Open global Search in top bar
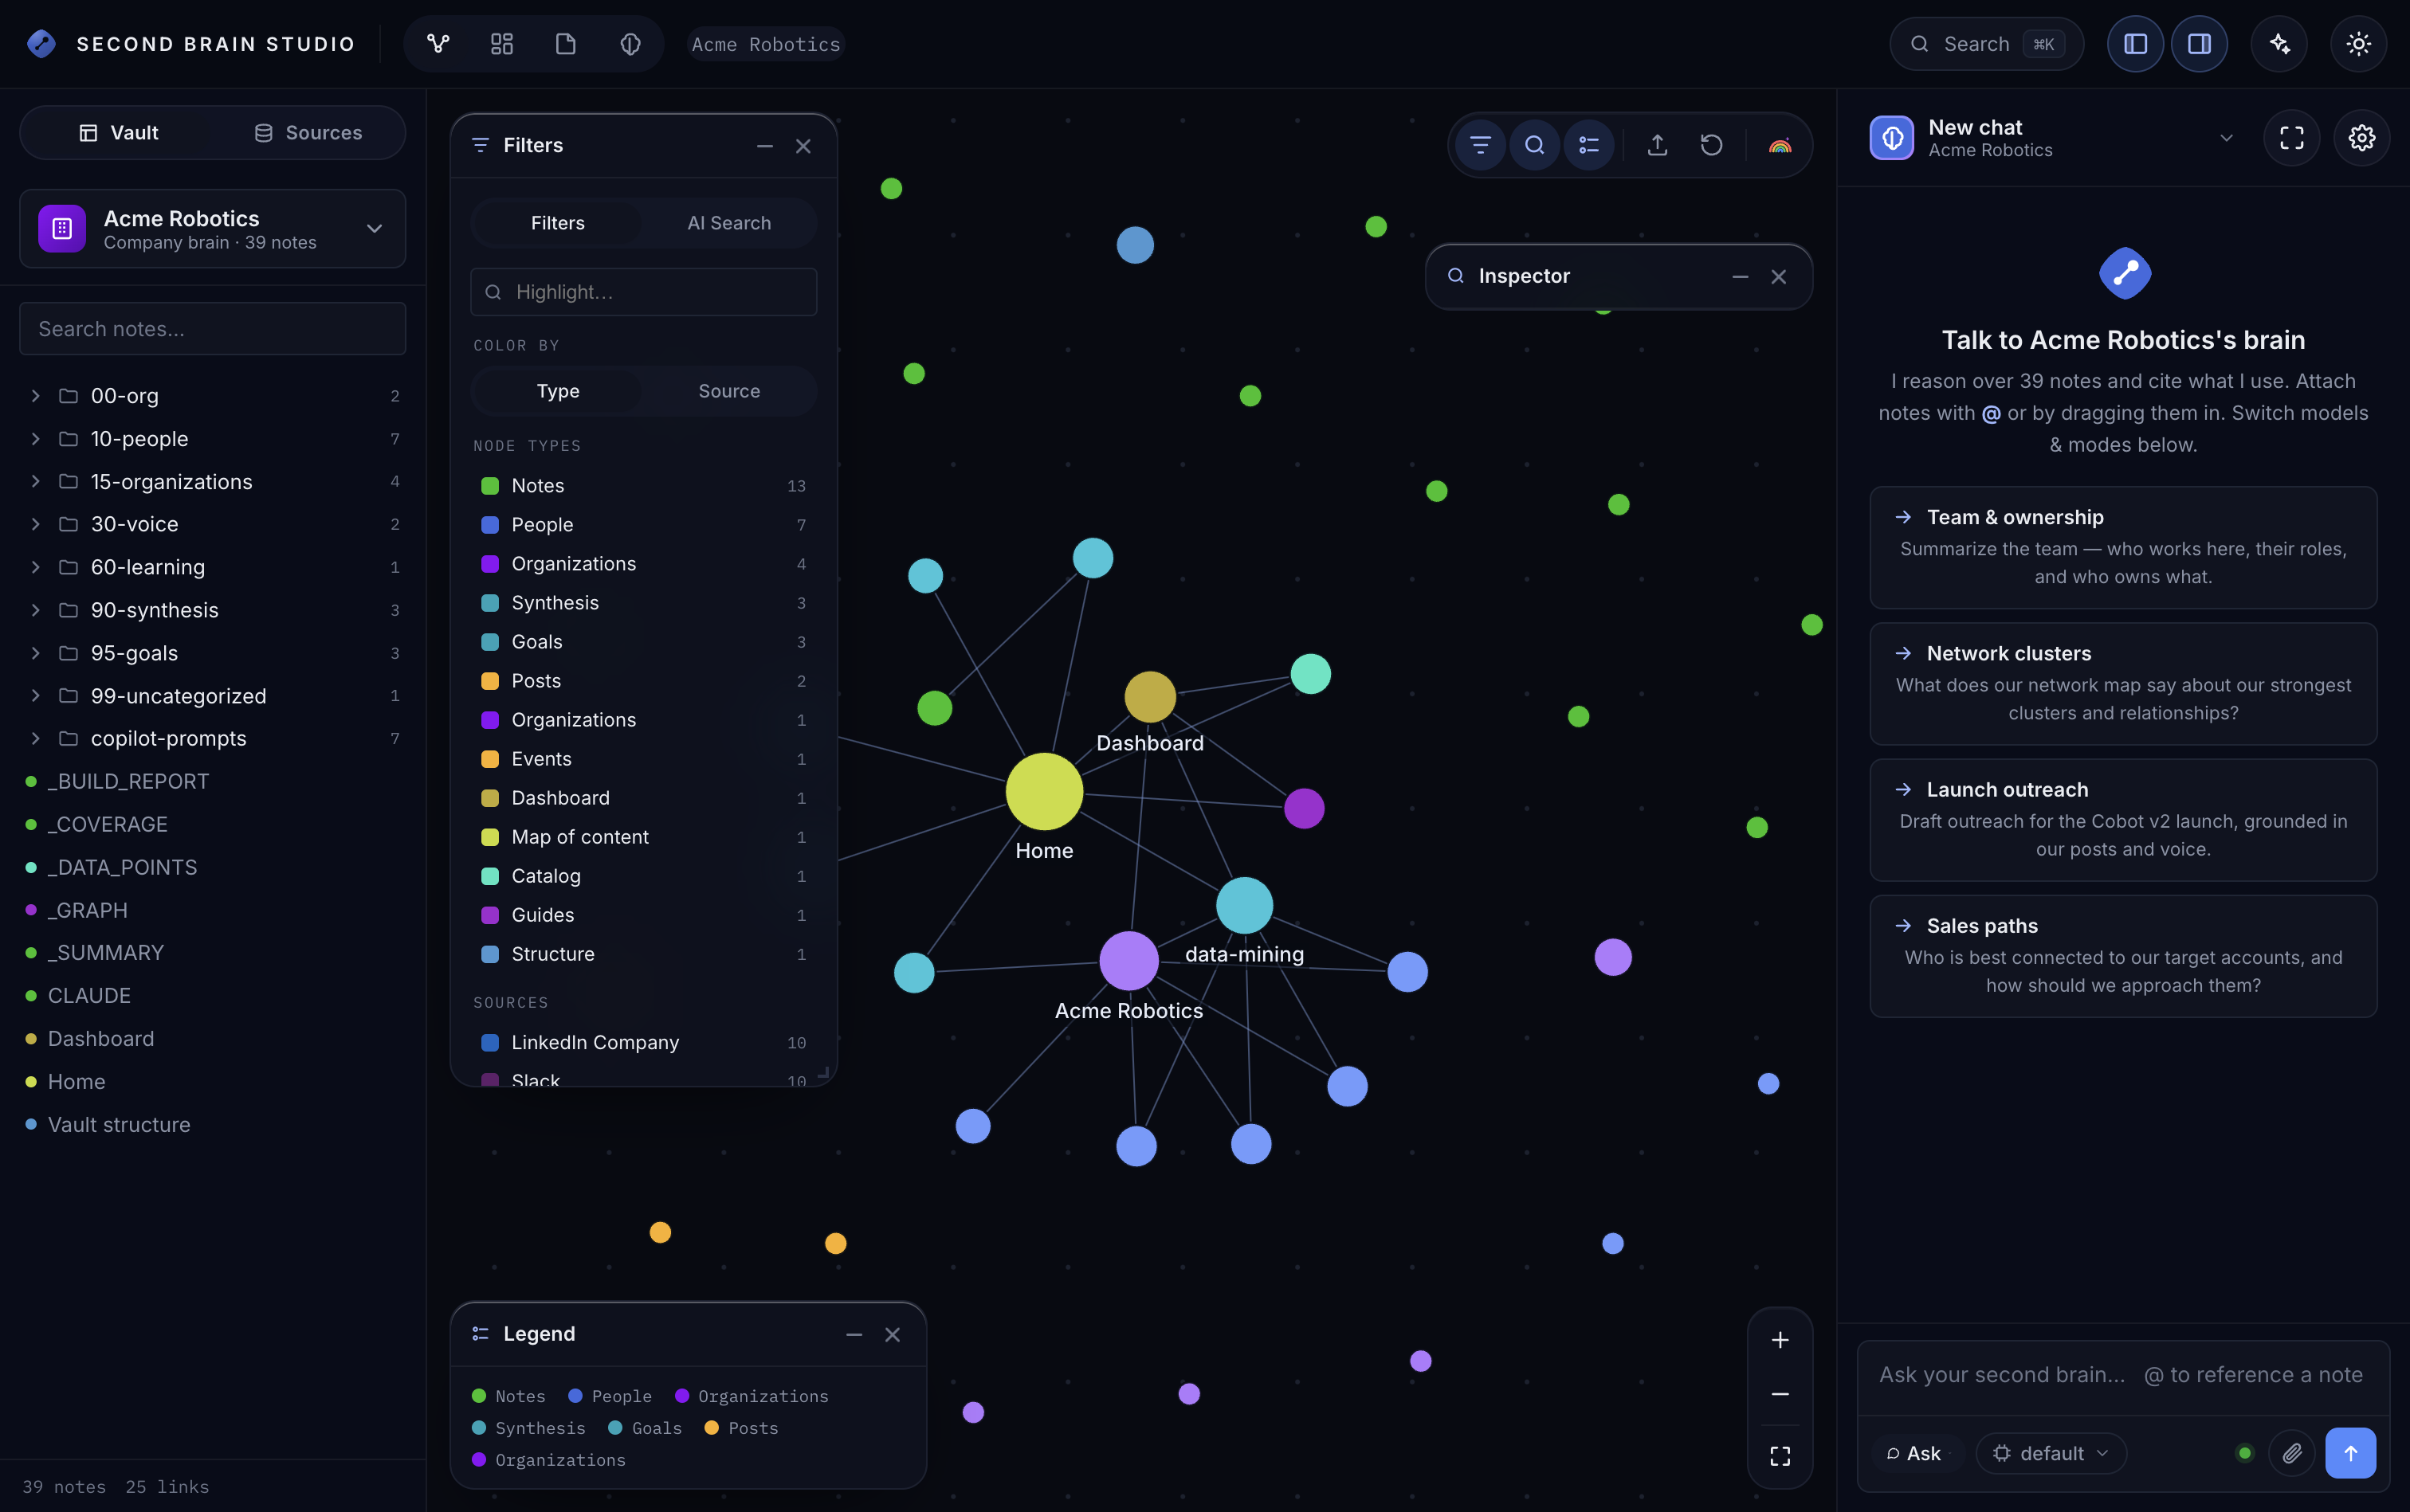The height and width of the screenshot is (1512, 2410). [x=1986, y=44]
